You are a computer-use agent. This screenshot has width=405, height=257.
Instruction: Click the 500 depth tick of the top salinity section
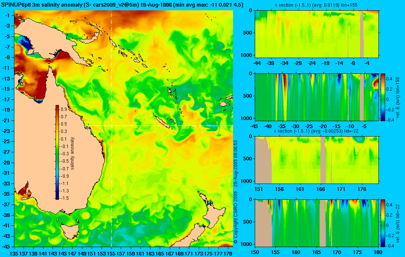point(248,33)
